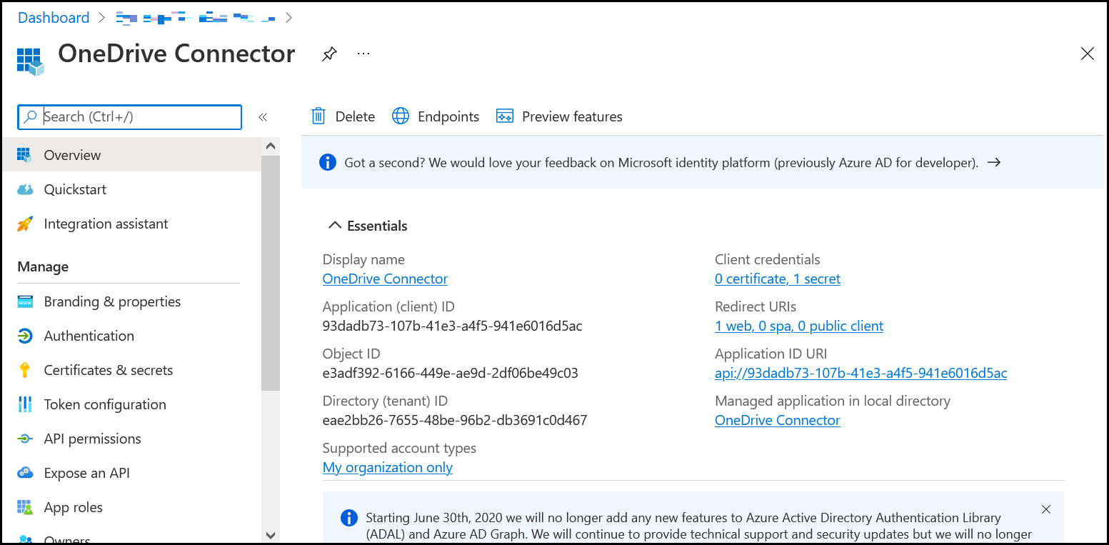Viewport: 1109px width, 545px height.
Task: Click the Manage section heading
Action: pos(43,266)
